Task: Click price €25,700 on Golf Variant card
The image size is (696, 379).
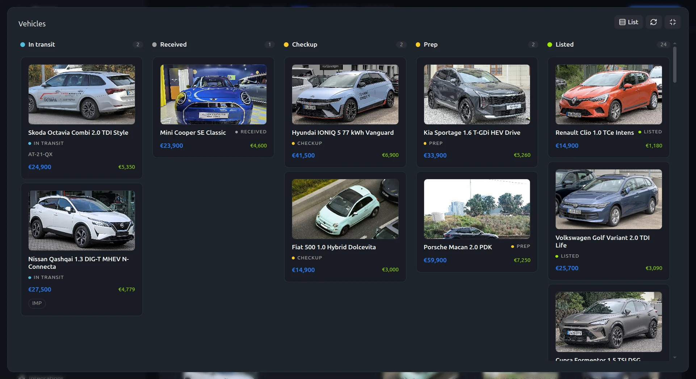Action: (x=567, y=268)
